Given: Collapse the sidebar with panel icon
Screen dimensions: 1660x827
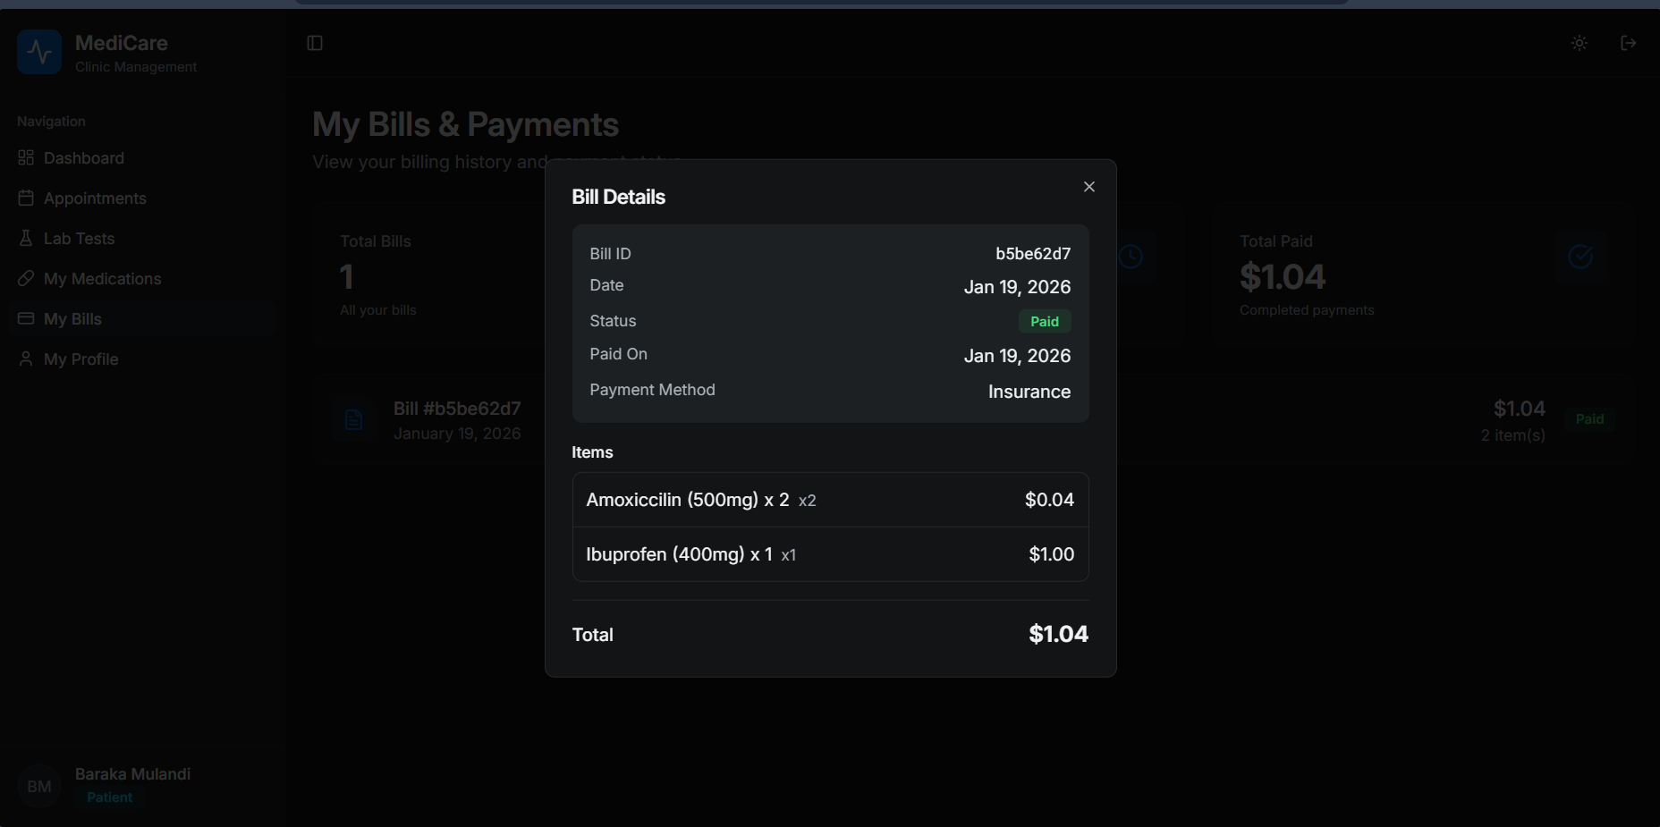Looking at the screenshot, I should pyautogui.click(x=315, y=43).
